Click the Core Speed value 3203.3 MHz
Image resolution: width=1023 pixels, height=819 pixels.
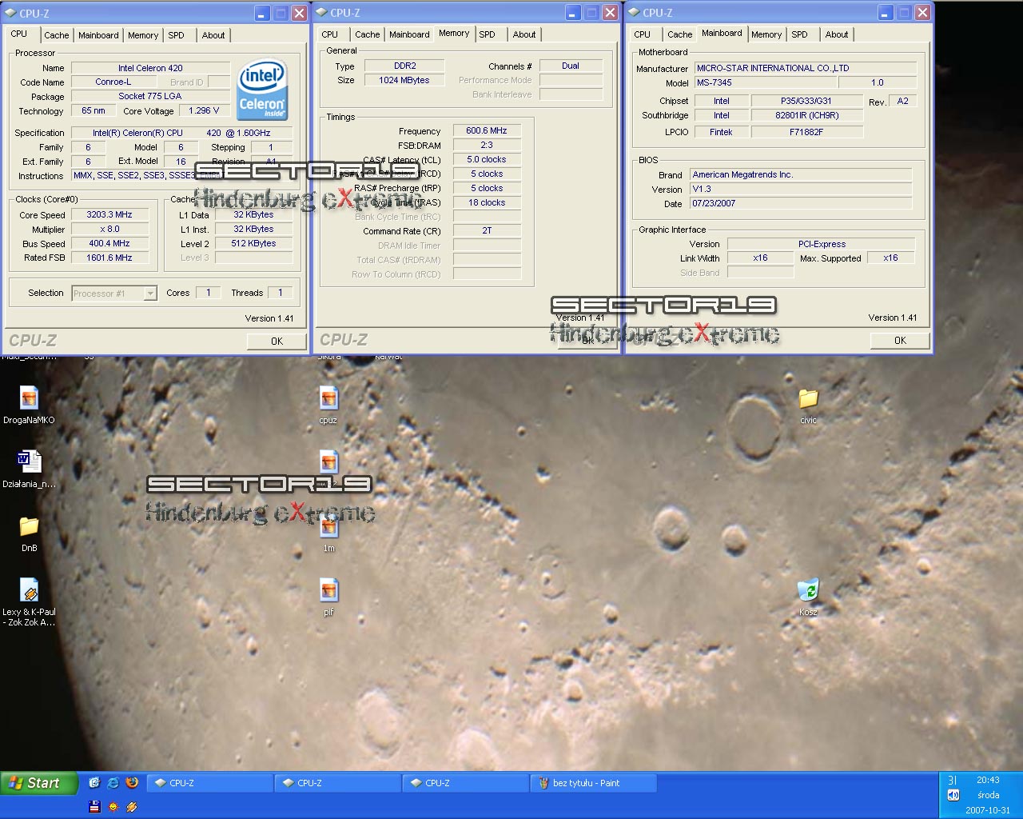click(x=109, y=214)
